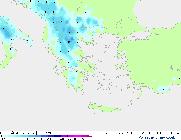Select the 1–2 mm legend color swatch

(18, 136)
